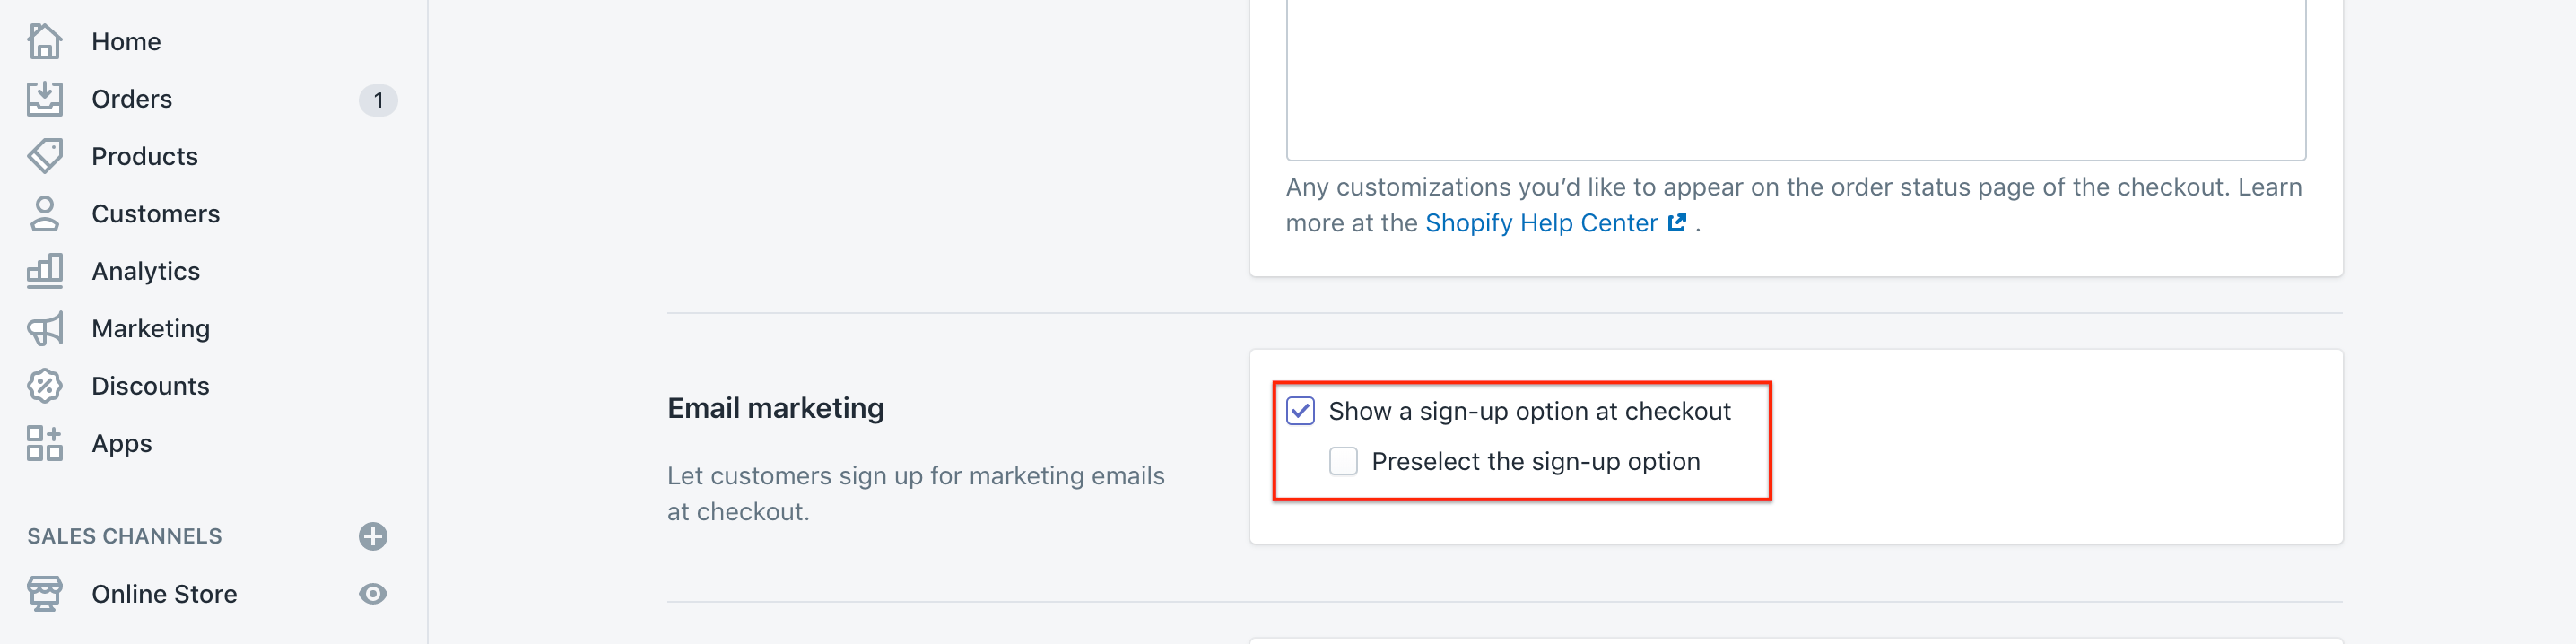Select the Discounts percent badge icon

tap(45, 386)
